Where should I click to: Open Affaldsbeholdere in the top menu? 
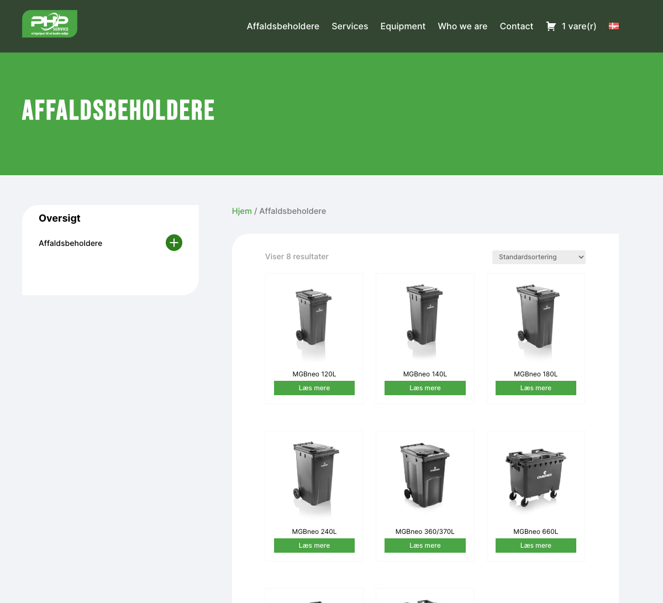coord(283,26)
